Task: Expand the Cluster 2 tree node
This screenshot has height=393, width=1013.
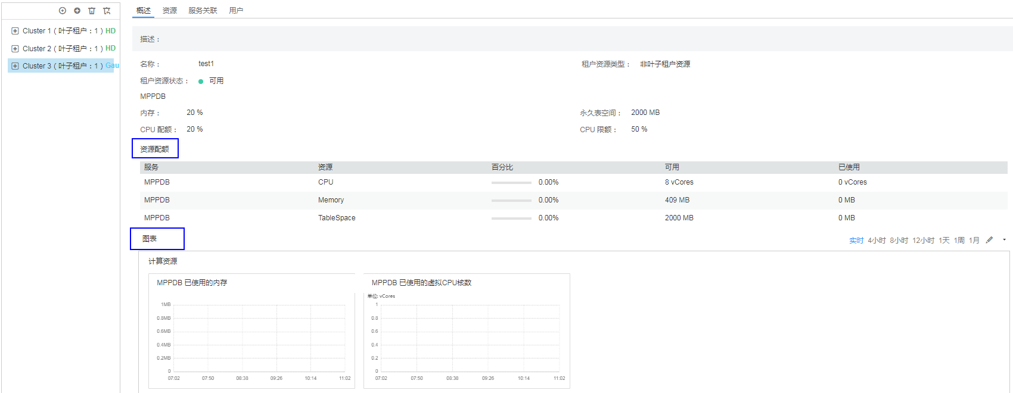Action: (15, 49)
